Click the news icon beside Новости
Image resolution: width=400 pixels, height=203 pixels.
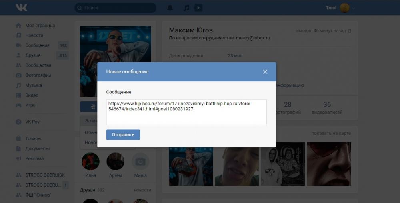tap(18, 35)
